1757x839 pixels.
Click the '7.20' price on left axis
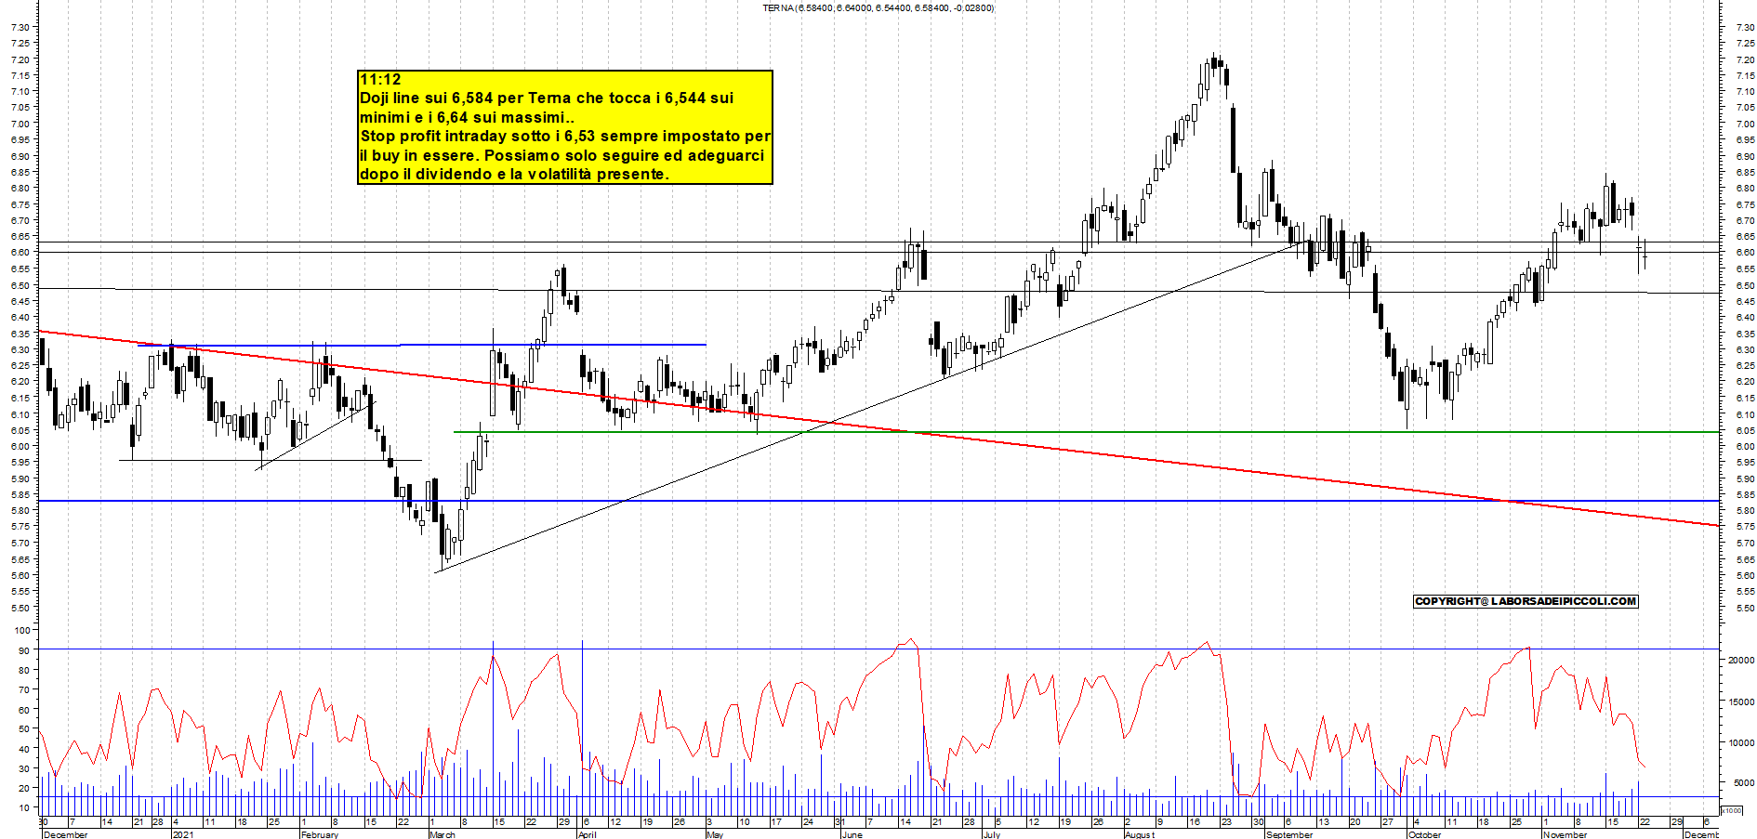[20, 59]
